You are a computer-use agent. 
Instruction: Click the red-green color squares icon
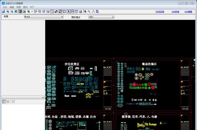click(x=60, y=11)
